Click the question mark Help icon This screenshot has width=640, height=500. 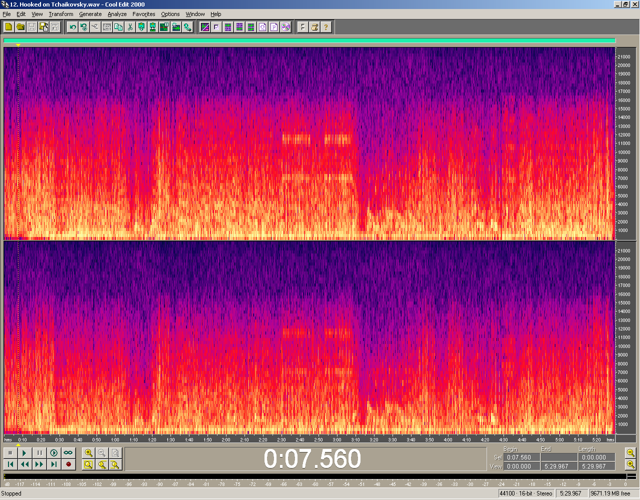(x=326, y=27)
